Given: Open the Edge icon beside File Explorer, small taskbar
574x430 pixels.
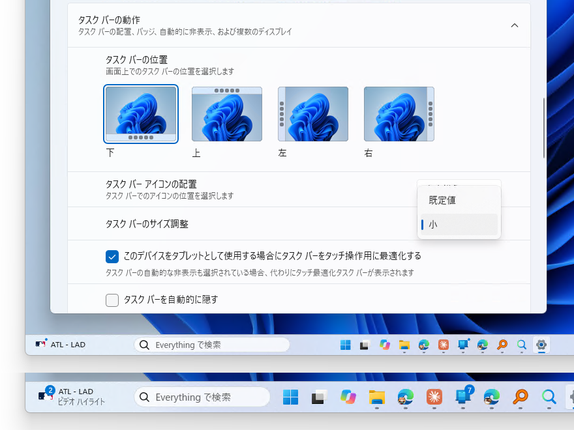Looking at the screenshot, I should [x=424, y=345].
